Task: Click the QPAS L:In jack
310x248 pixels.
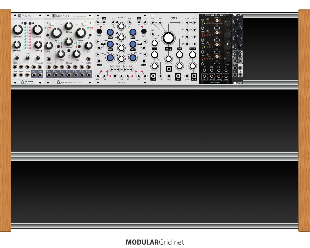Action: pos(153,23)
